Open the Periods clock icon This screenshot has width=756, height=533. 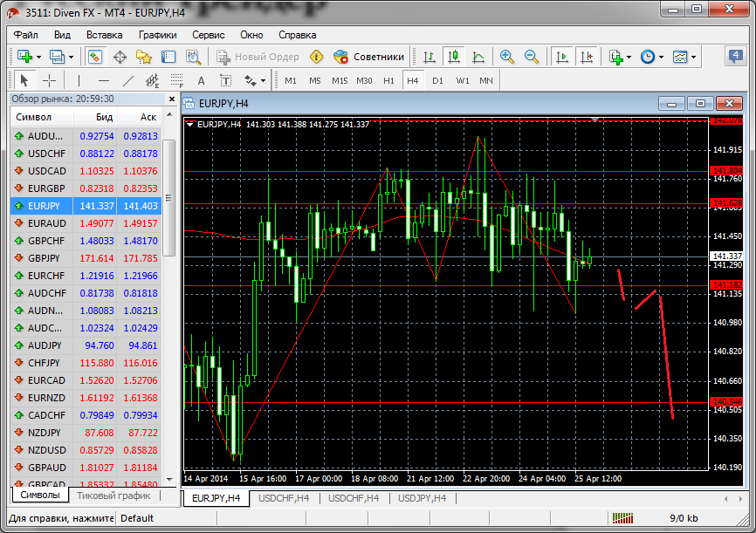point(648,57)
